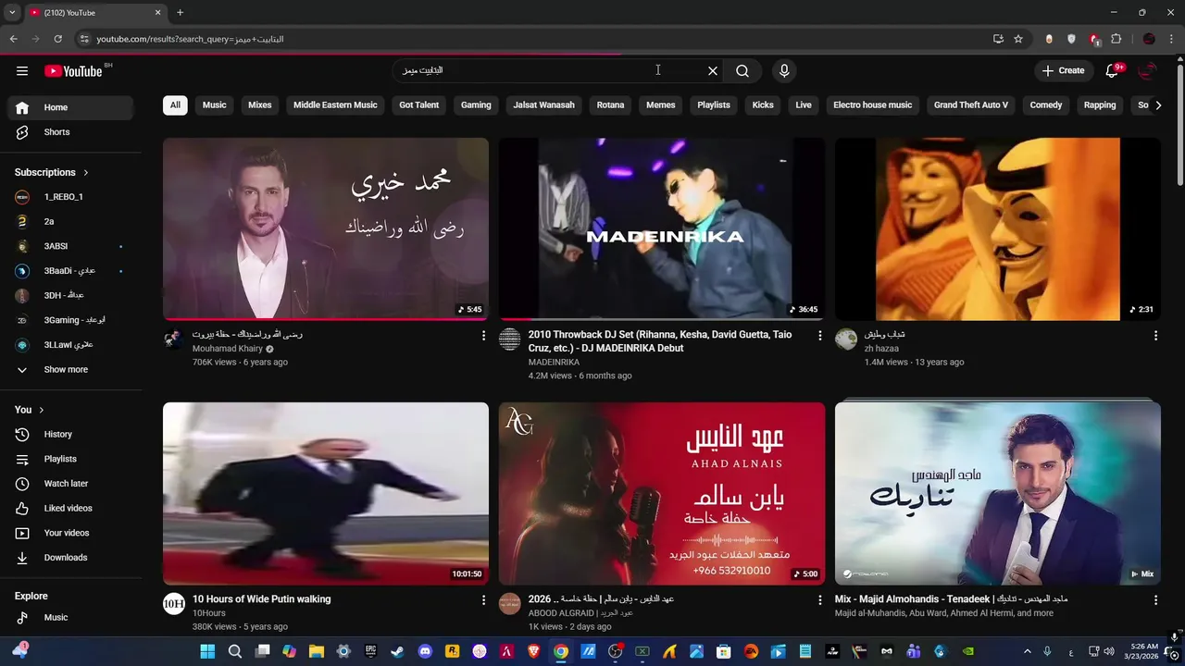Select the All filter chip
Screen dimensions: 1185x666
pyautogui.click(x=175, y=105)
